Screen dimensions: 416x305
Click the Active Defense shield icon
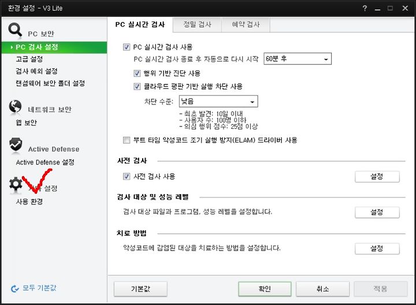click(16, 144)
